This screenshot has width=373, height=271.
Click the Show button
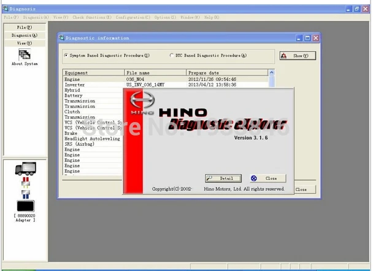298,56
